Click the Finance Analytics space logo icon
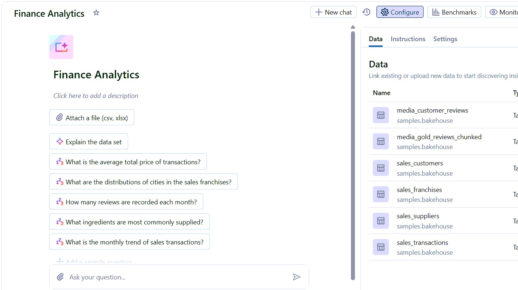 click(61, 47)
